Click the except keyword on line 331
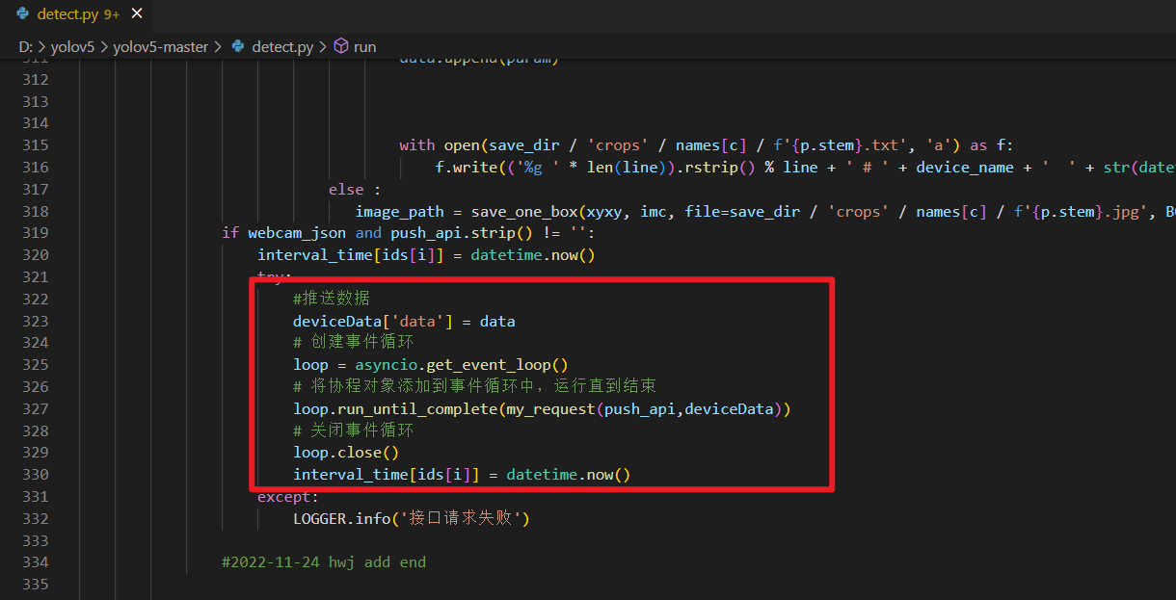 point(286,497)
